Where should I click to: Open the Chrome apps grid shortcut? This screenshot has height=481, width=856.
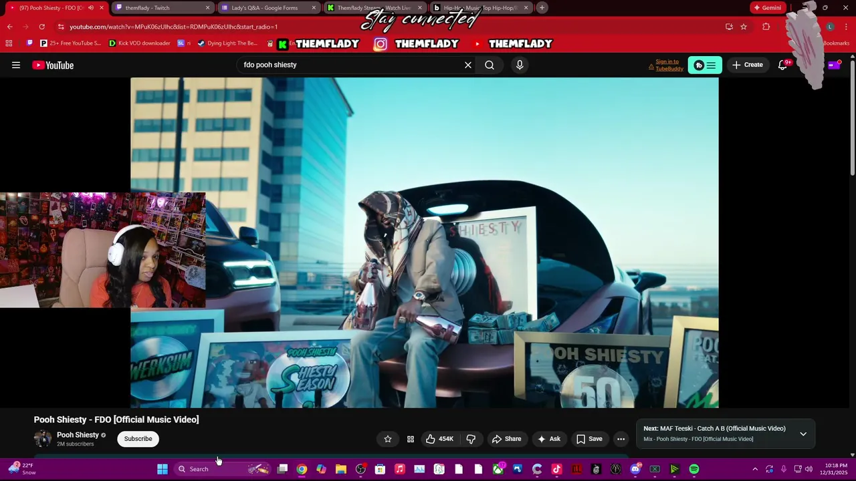tap(9, 43)
